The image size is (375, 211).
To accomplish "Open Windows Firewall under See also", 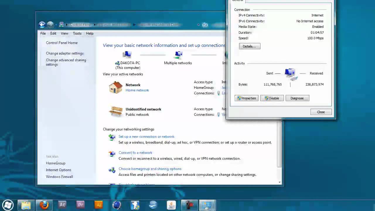I will pyautogui.click(x=59, y=177).
